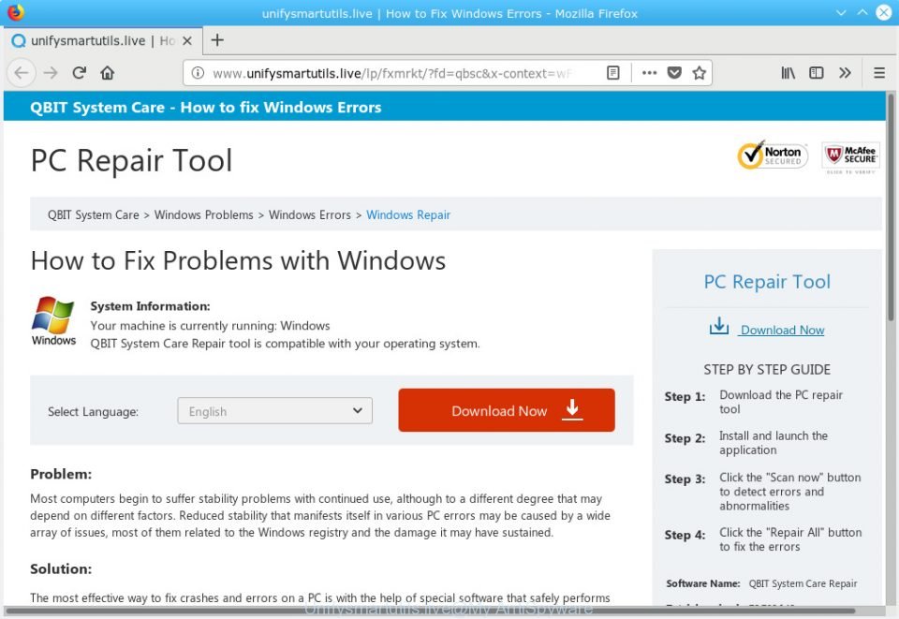Click the Firefox logo in title bar
899x619 pixels.
[16, 12]
